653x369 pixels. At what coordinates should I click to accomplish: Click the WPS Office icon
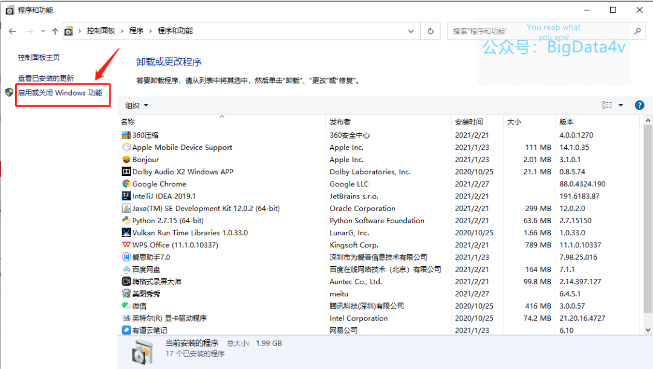coord(126,245)
